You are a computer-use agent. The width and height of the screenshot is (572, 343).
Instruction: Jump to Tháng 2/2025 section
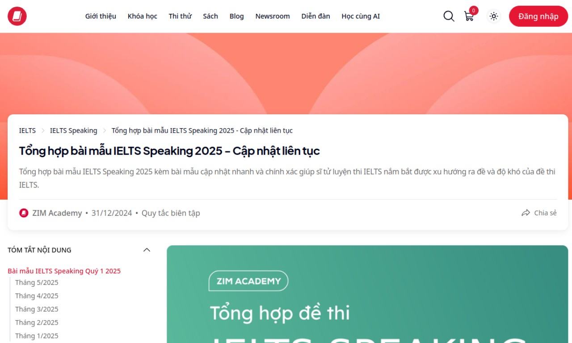point(37,322)
